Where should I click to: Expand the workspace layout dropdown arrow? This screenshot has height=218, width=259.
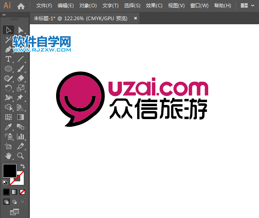[x=253, y=6]
